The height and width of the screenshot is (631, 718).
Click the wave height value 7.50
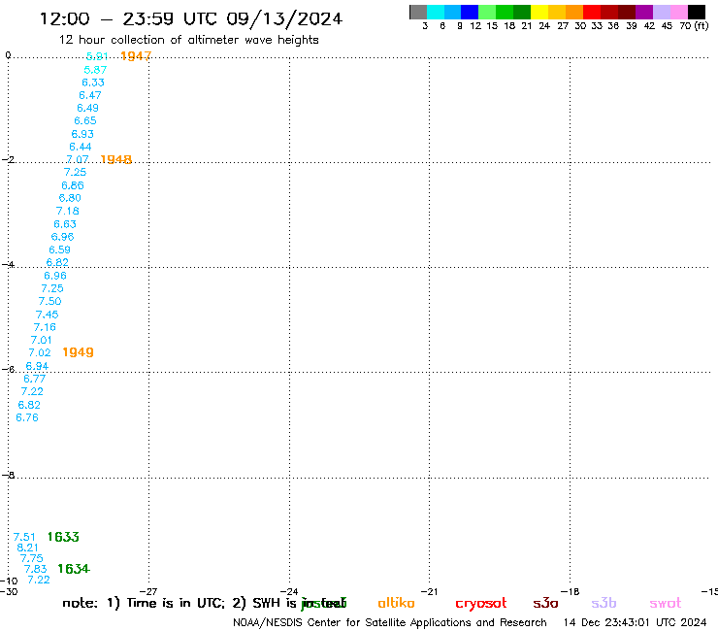(49, 301)
